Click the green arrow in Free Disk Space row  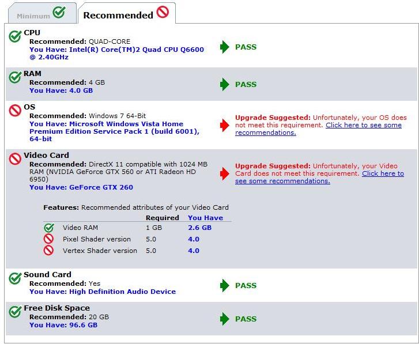click(224, 319)
